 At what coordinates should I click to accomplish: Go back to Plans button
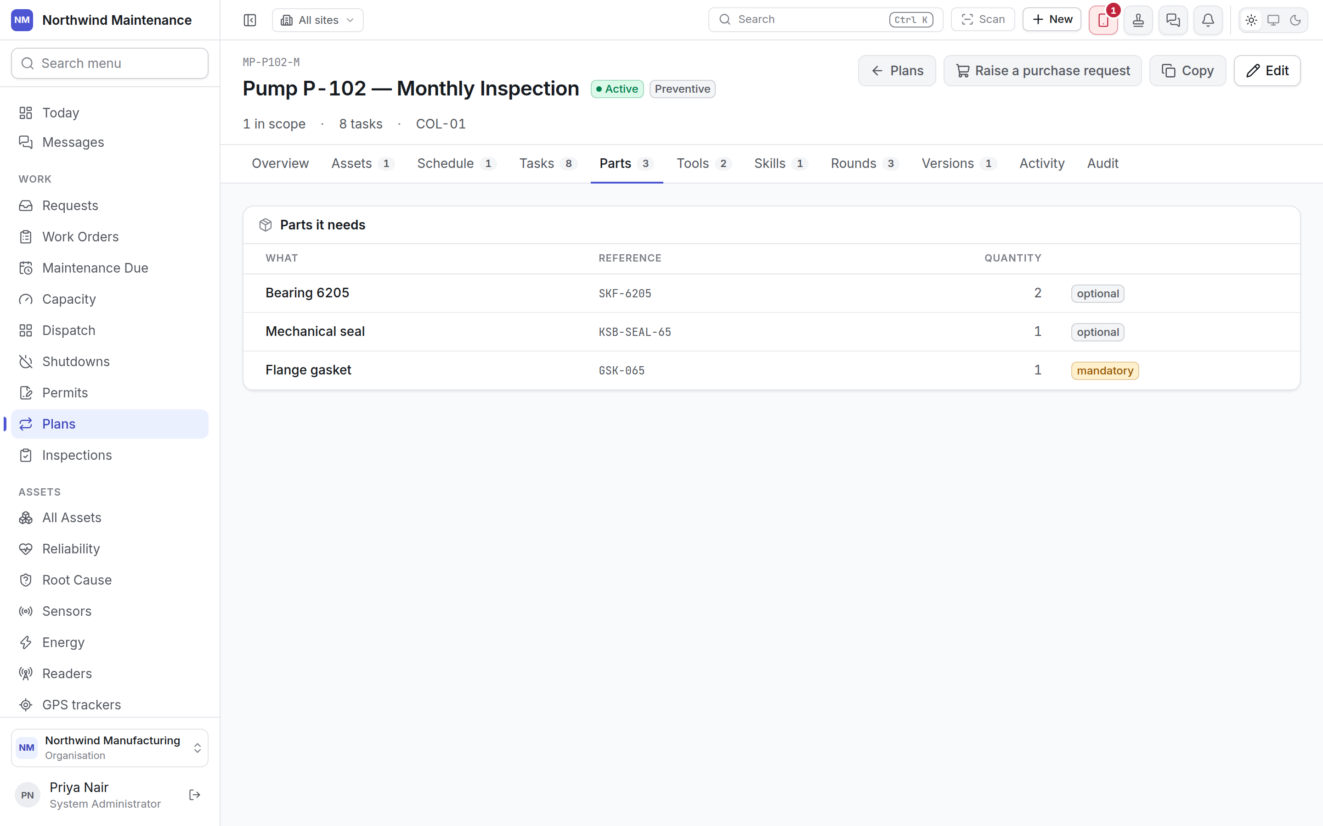[x=897, y=71]
